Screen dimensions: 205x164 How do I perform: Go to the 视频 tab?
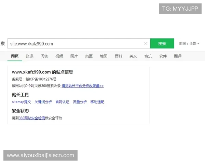click(59, 56)
